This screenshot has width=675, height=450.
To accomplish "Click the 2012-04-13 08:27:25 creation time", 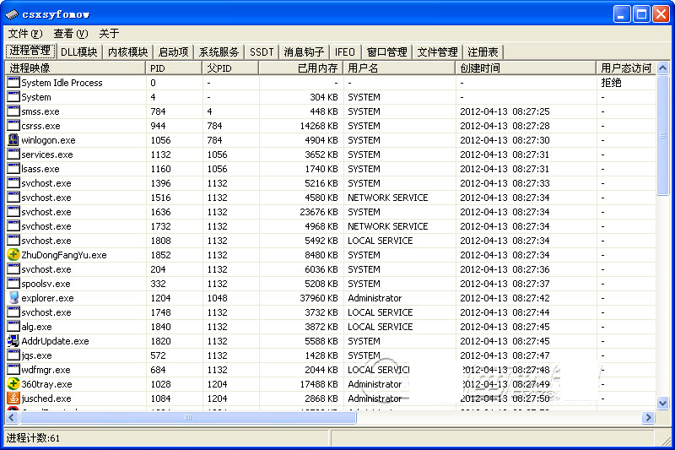I will click(505, 111).
